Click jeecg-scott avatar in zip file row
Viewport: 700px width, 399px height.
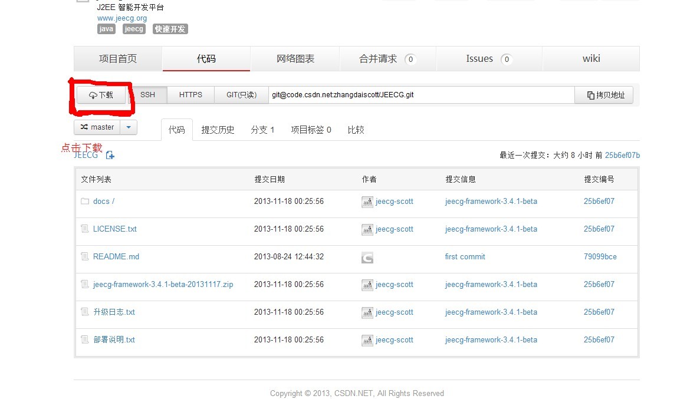[x=367, y=285]
